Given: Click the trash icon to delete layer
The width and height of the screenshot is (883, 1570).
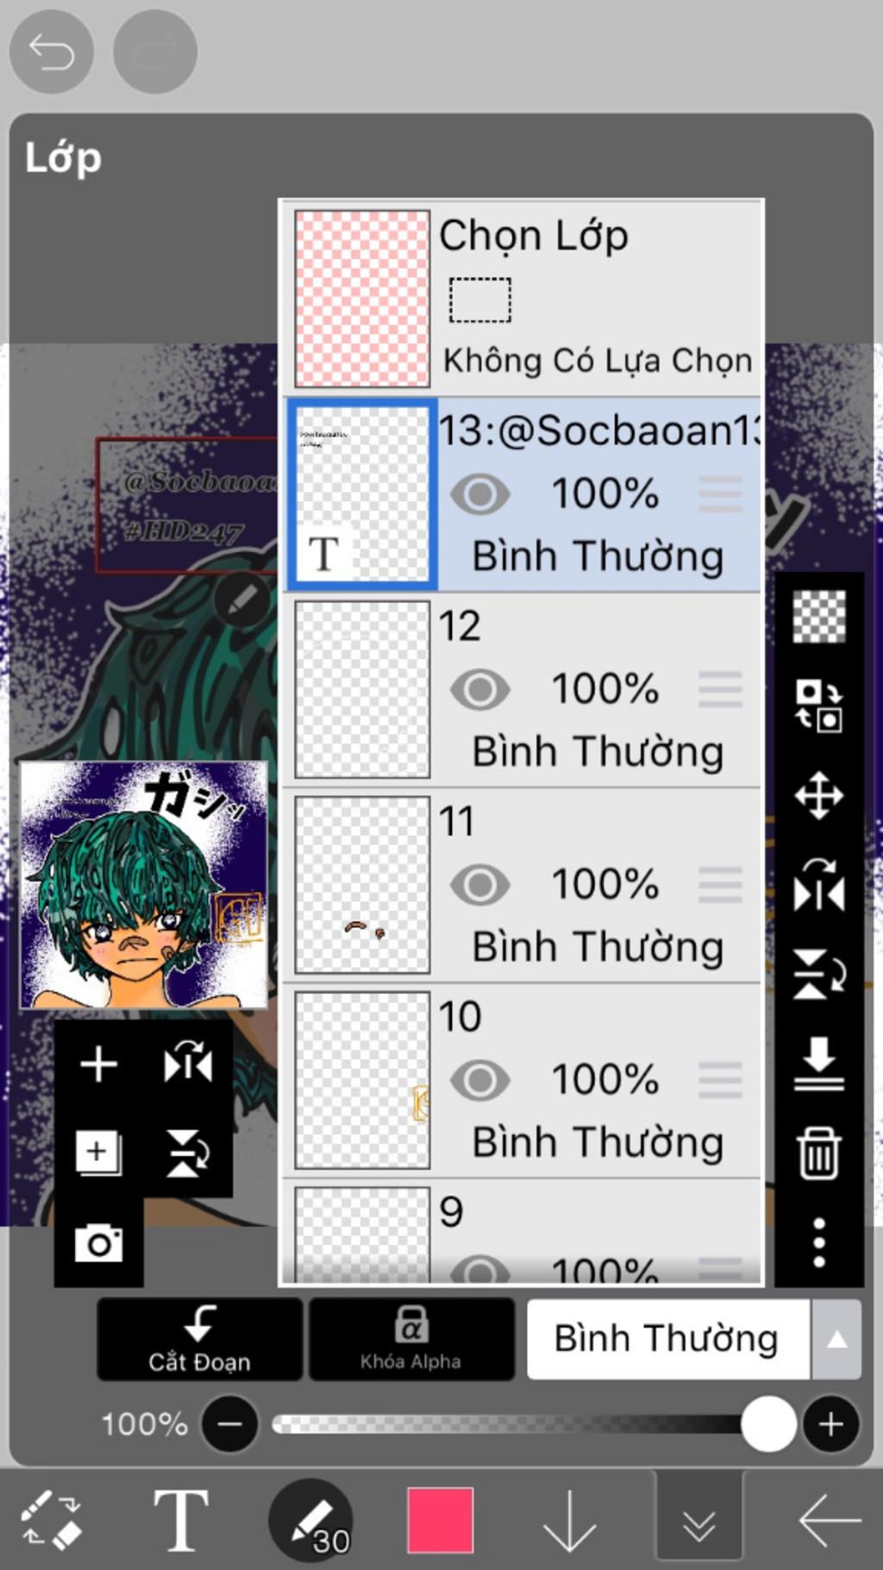Looking at the screenshot, I should [x=818, y=1152].
